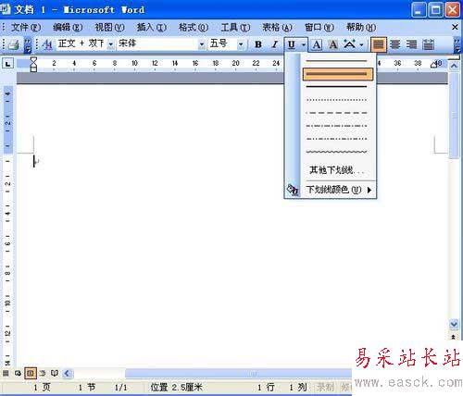Click the Character Border icon

pos(317,45)
